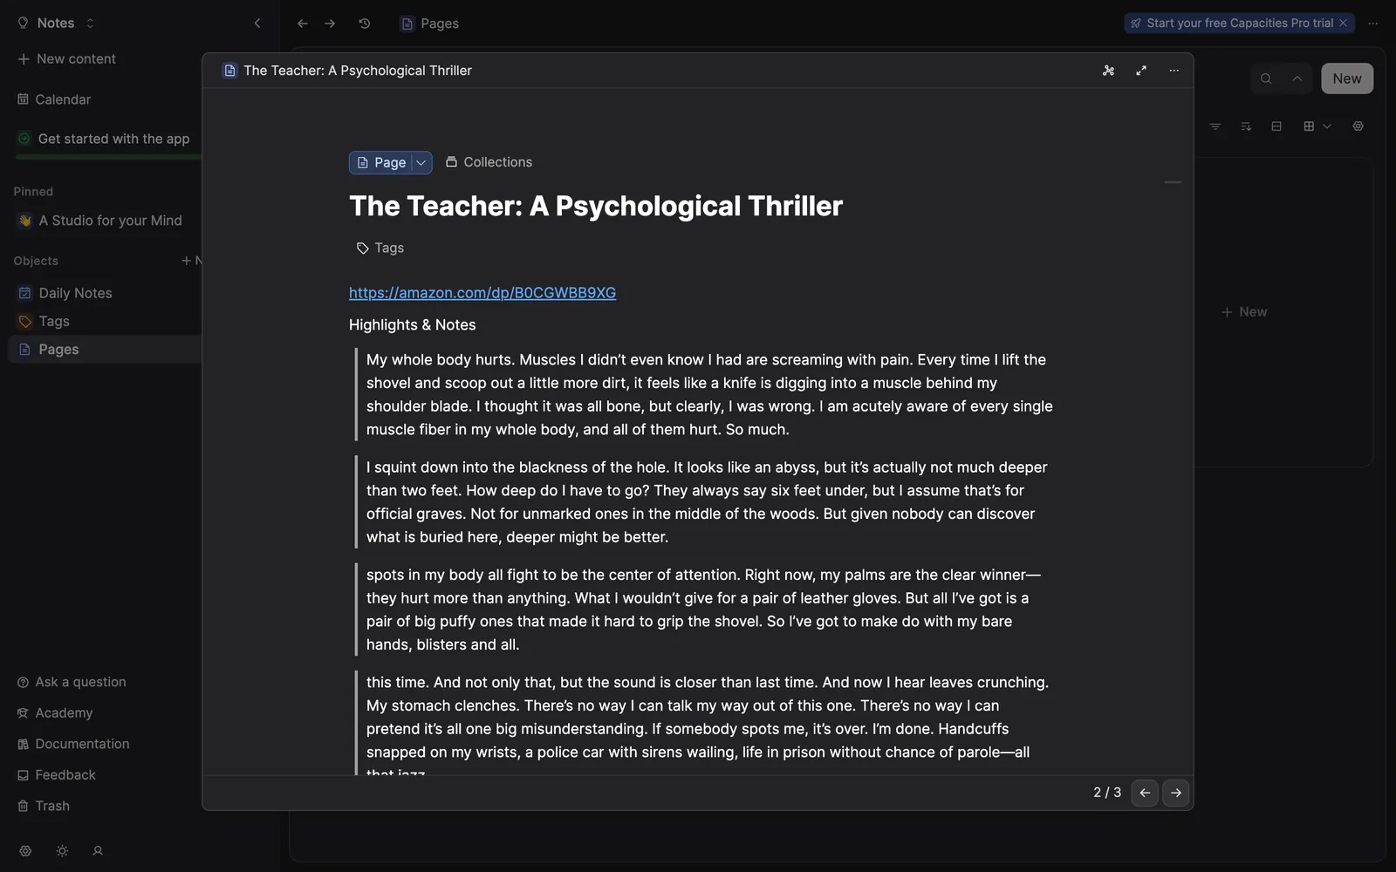Open the Notes workspace switcher
The width and height of the screenshot is (1396, 872).
56,23
